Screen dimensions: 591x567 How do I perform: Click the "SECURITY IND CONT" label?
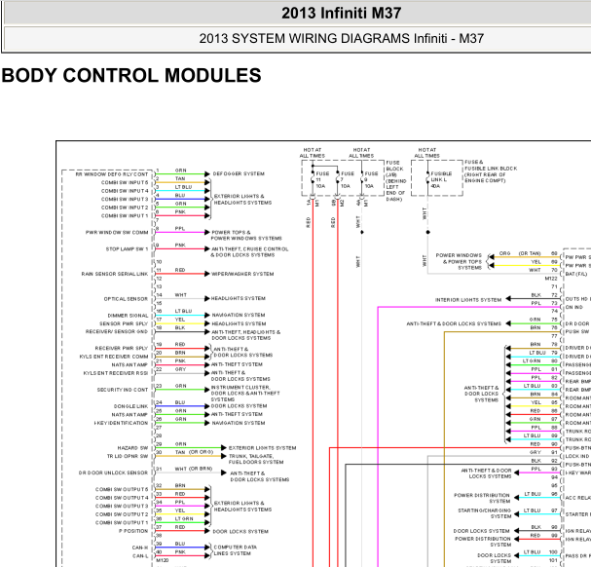(123, 390)
